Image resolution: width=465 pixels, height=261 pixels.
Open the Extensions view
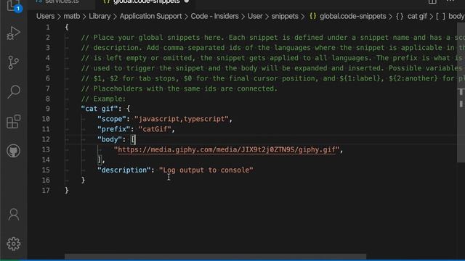pyautogui.click(x=14, y=121)
